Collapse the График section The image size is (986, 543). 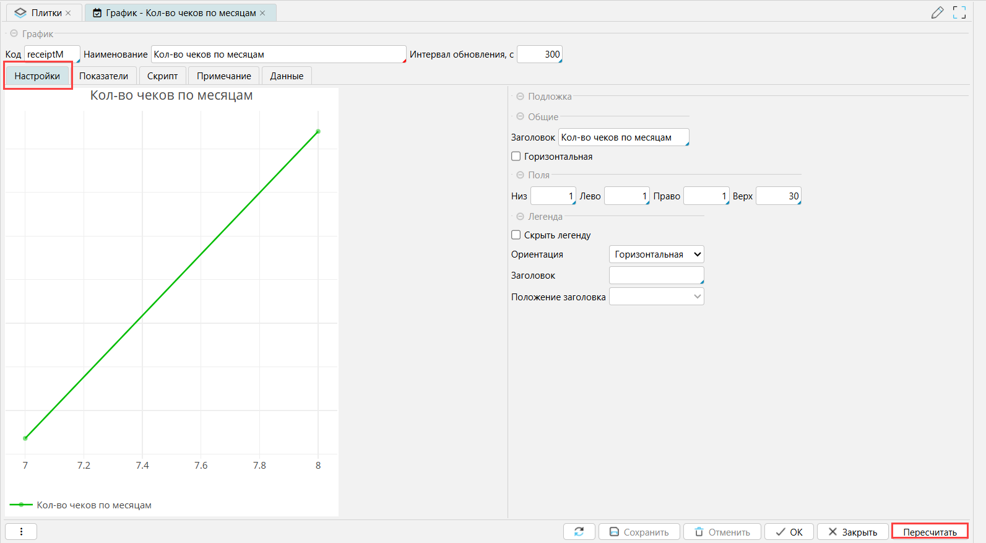(14, 34)
